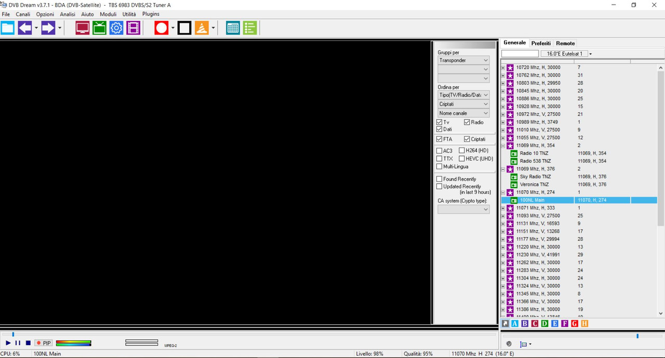Expand the 10720 Mhz, H, 30000 transponder

coord(503,68)
